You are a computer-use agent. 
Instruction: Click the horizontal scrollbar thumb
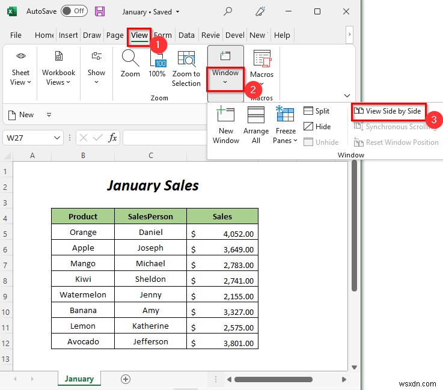pos(273,379)
